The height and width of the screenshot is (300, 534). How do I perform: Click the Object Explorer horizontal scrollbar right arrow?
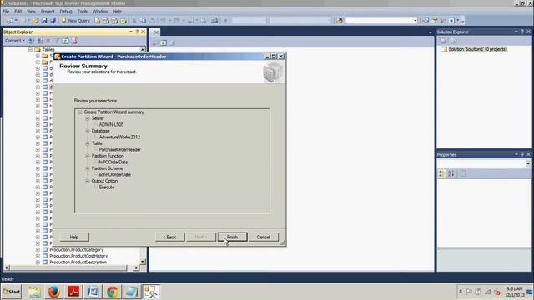point(136,268)
